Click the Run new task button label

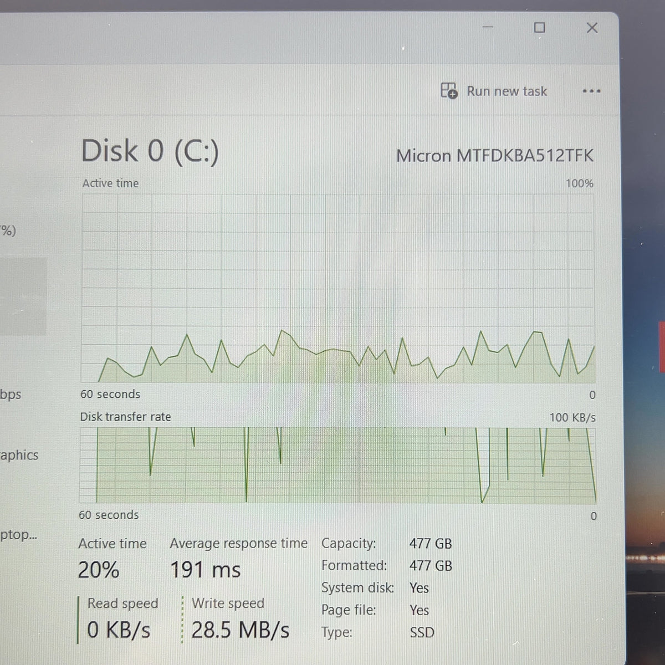[x=507, y=91]
